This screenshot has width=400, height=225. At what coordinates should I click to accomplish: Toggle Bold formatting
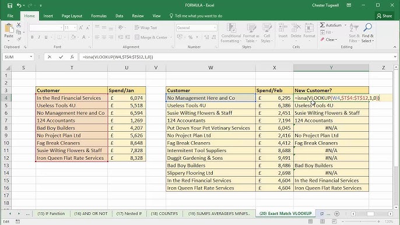(x=32, y=37)
